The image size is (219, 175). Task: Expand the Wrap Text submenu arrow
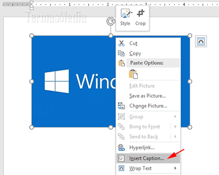175,168
